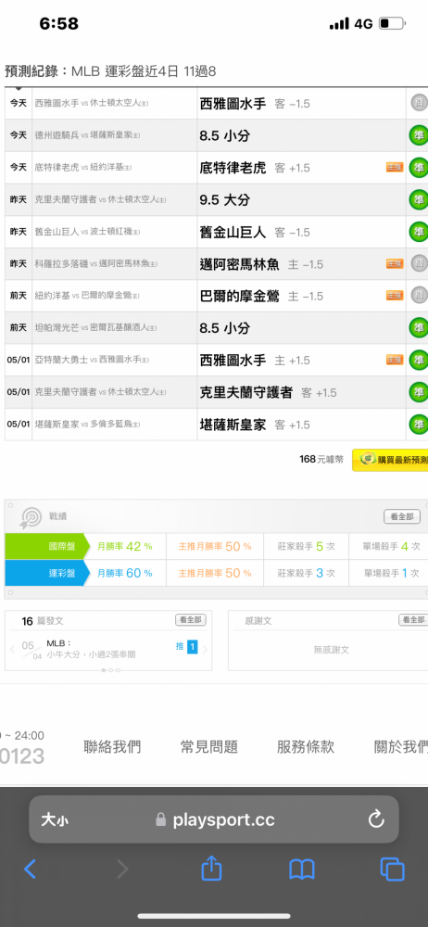The image size is (428, 927).
Task: Tap 推 1 recommend badge on post
Action: pyautogui.click(x=186, y=647)
